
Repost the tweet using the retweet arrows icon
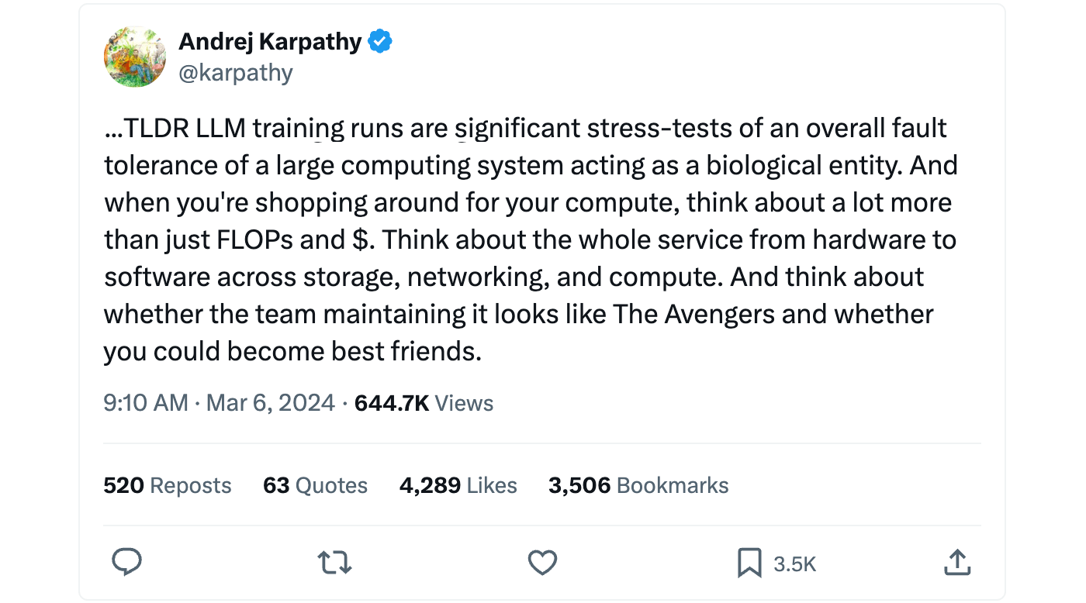click(335, 562)
